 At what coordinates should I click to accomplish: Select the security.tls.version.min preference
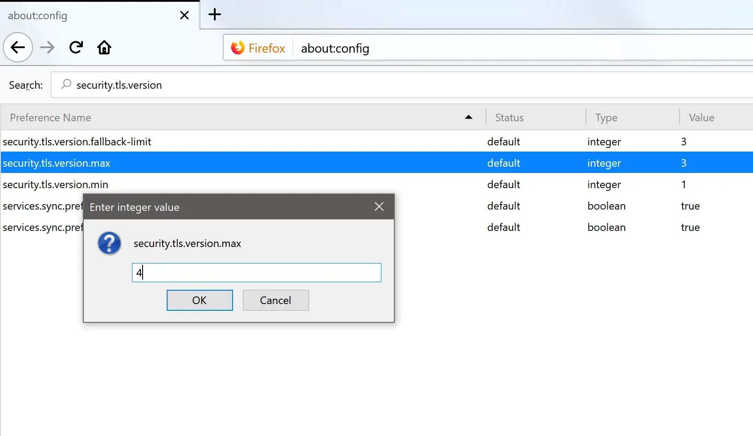point(377,185)
